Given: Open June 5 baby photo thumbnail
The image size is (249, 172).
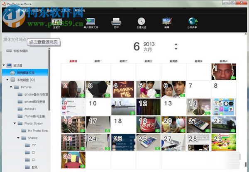Looking at the screenshot, I should point(148,89).
